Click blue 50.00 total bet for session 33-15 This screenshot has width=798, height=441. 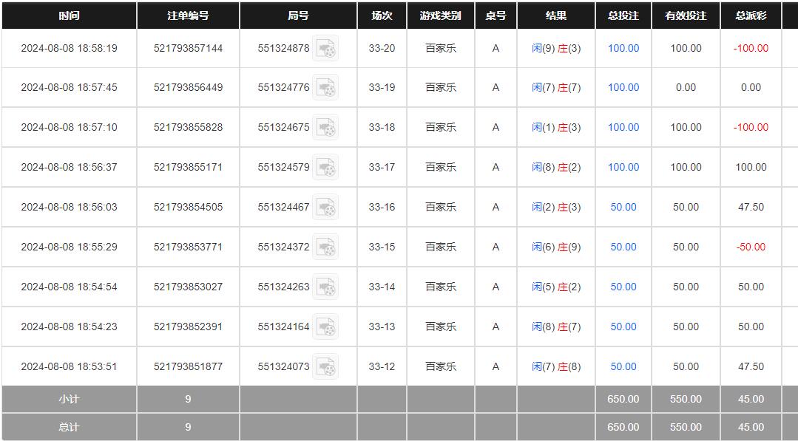tap(623, 247)
